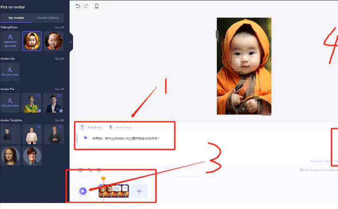The image size is (338, 209).
Task: Select the Mona Lisa avatar template
Action: point(10,156)
